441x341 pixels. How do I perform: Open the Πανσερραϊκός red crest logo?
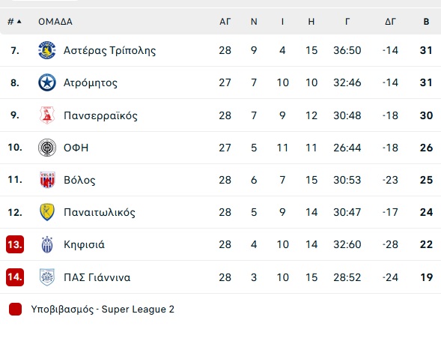coord(47,115)
